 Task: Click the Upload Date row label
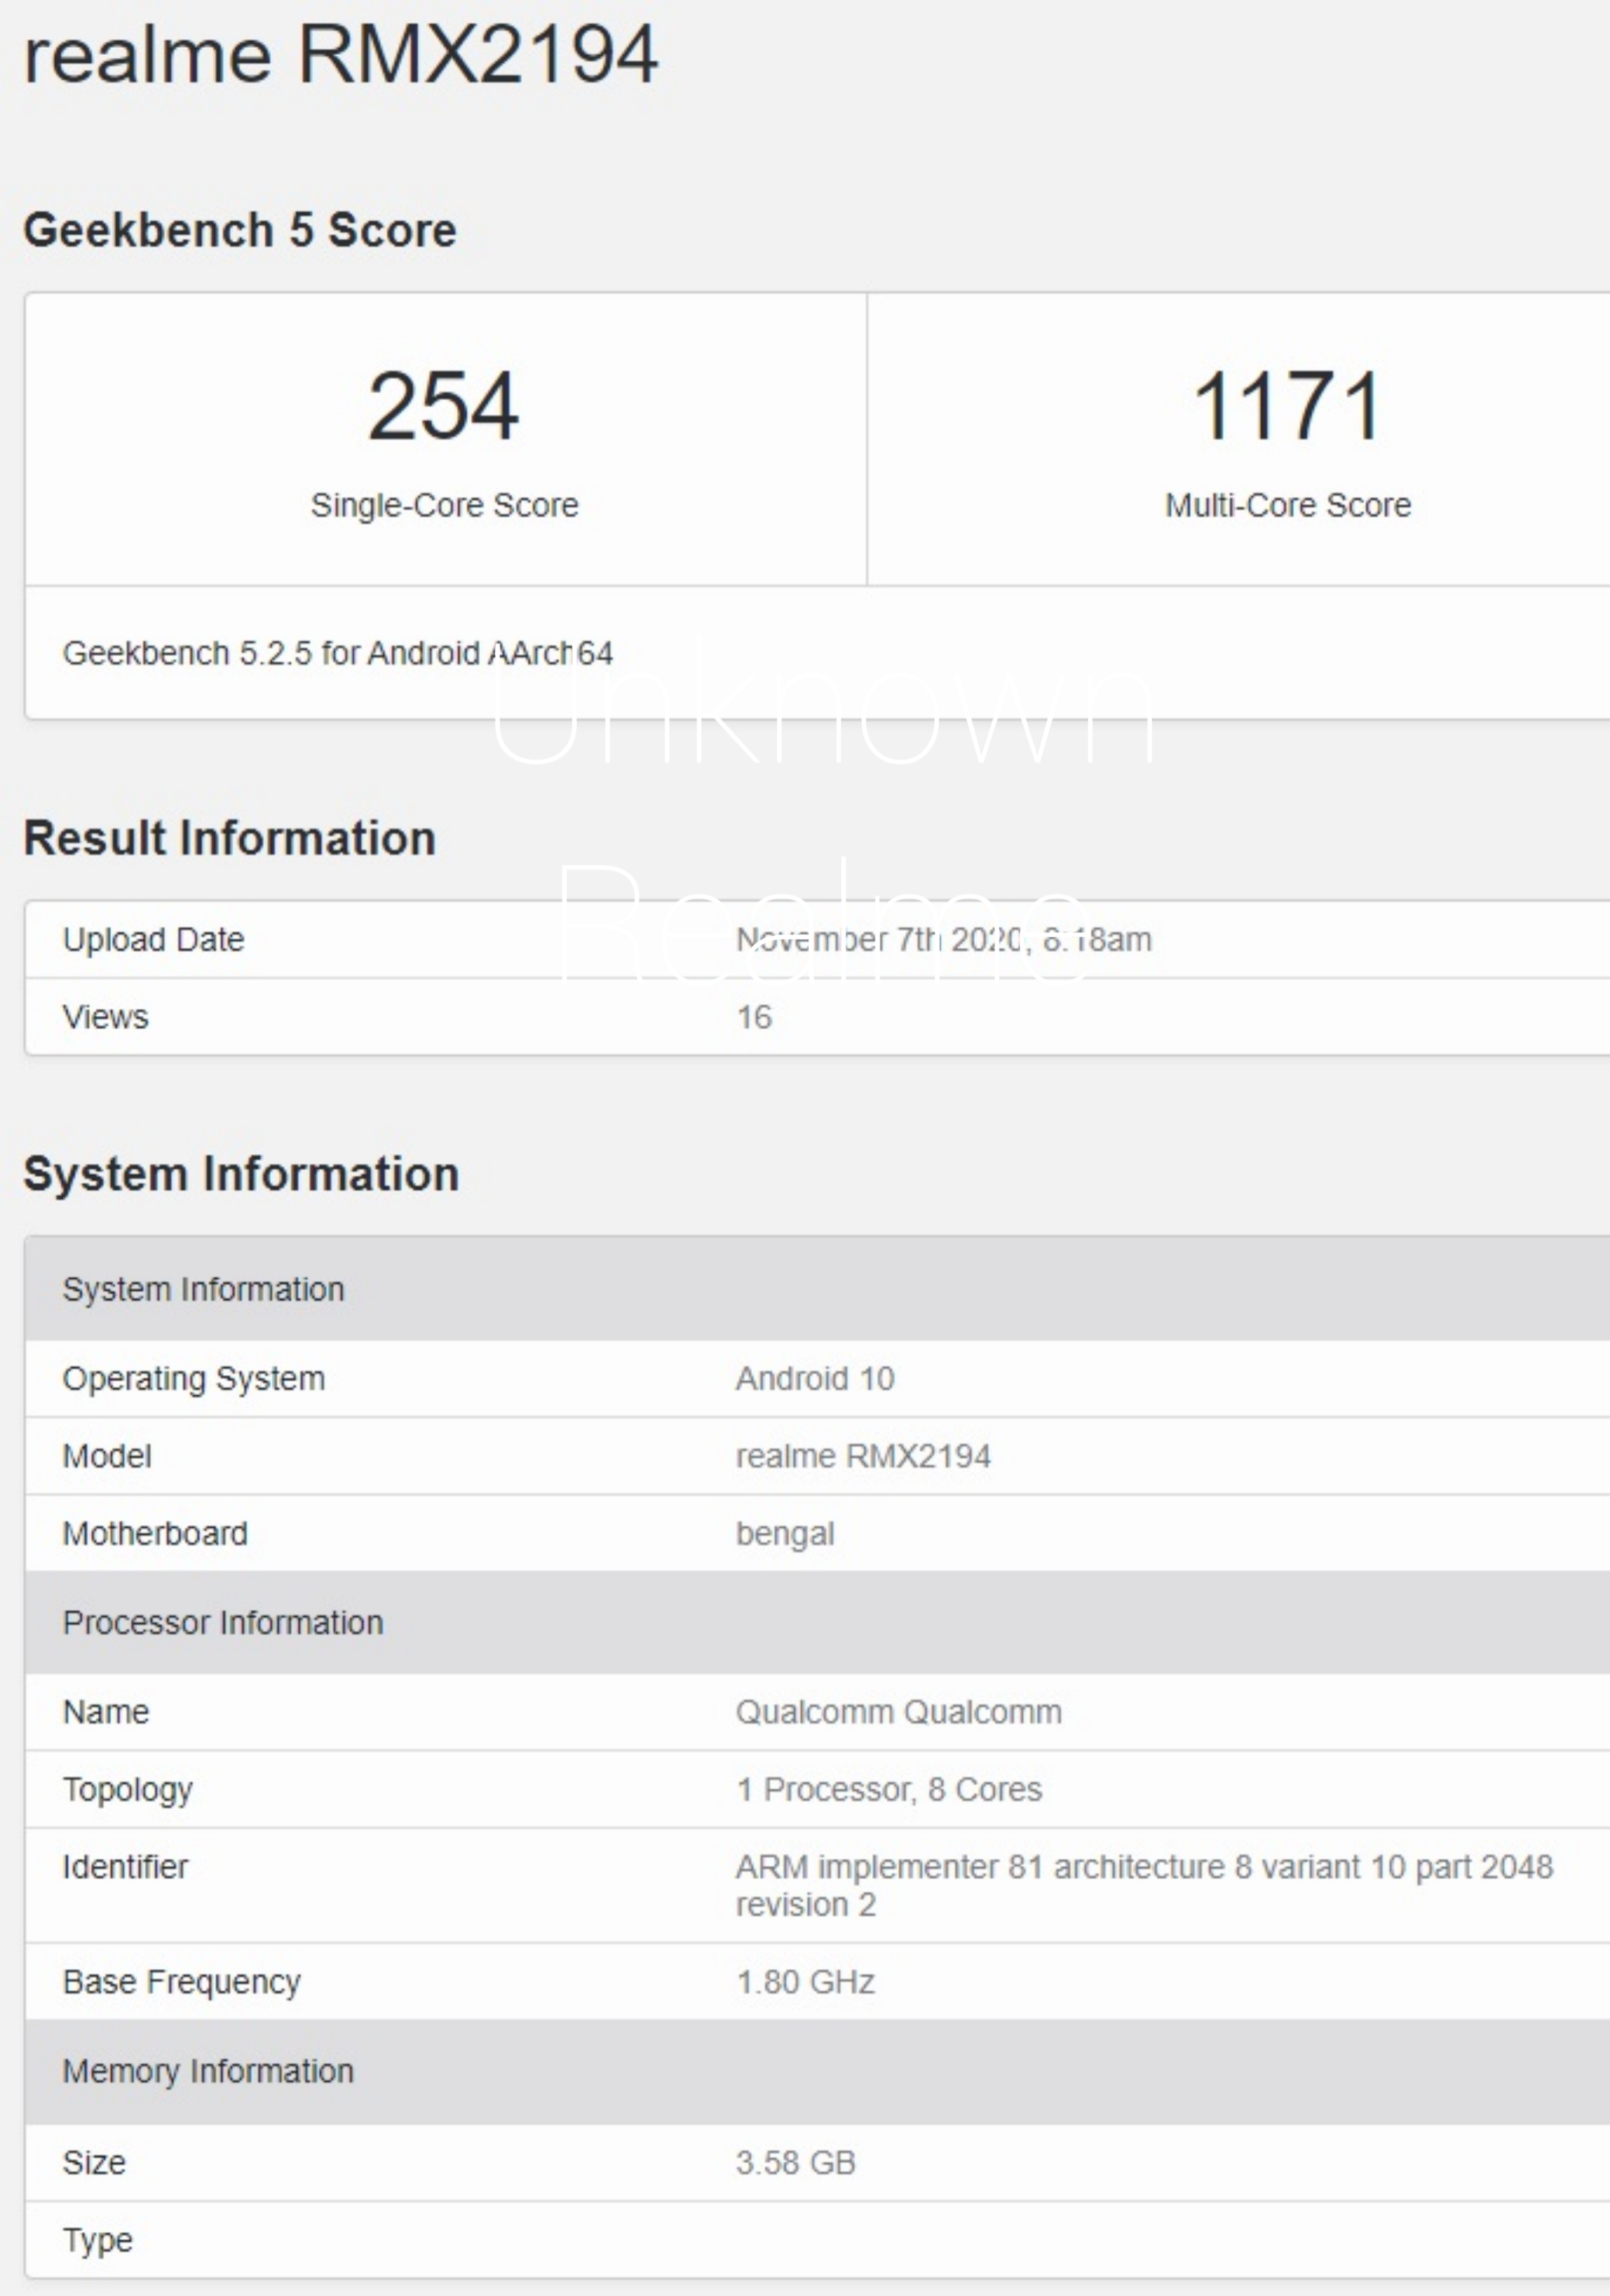[153, 939]
